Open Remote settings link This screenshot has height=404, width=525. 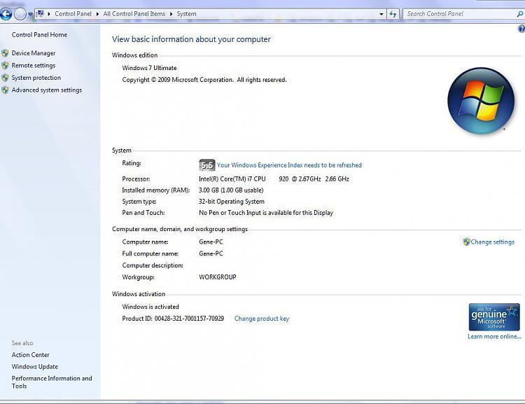(x=34, y=66)
